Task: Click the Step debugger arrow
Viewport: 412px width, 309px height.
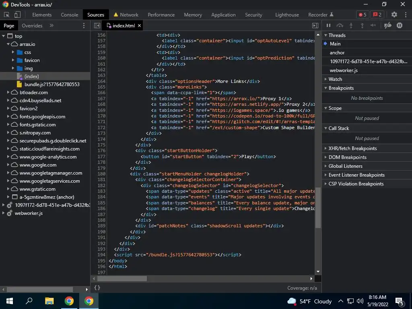Action: pyautogui.click(x=373, y=25)
